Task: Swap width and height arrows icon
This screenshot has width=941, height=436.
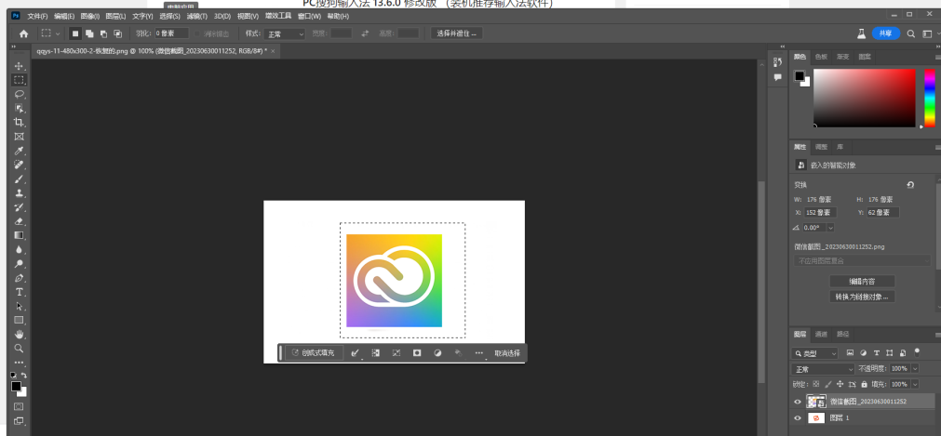Action: click(x=365, y=33)
